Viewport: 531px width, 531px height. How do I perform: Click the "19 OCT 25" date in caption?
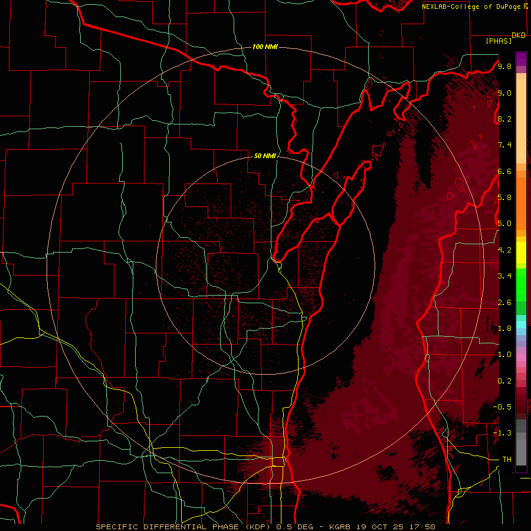pos(381,527)
